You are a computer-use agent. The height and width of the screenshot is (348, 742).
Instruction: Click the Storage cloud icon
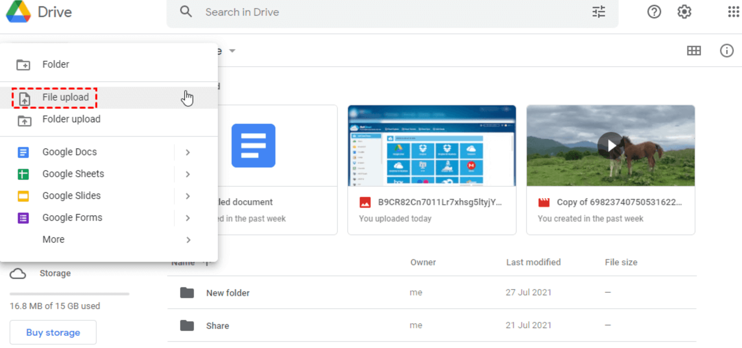[x=18, y=273]
